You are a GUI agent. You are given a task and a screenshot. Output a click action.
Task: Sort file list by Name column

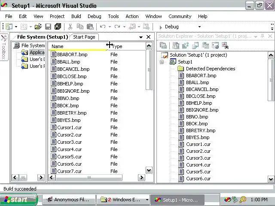pos(78,46)
